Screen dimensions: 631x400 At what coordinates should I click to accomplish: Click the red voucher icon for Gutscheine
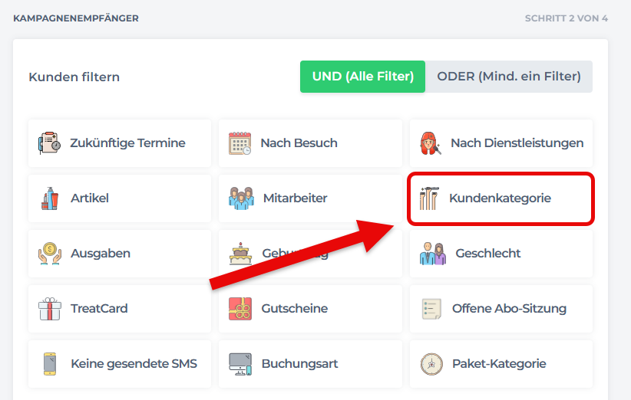coord(240,309)
